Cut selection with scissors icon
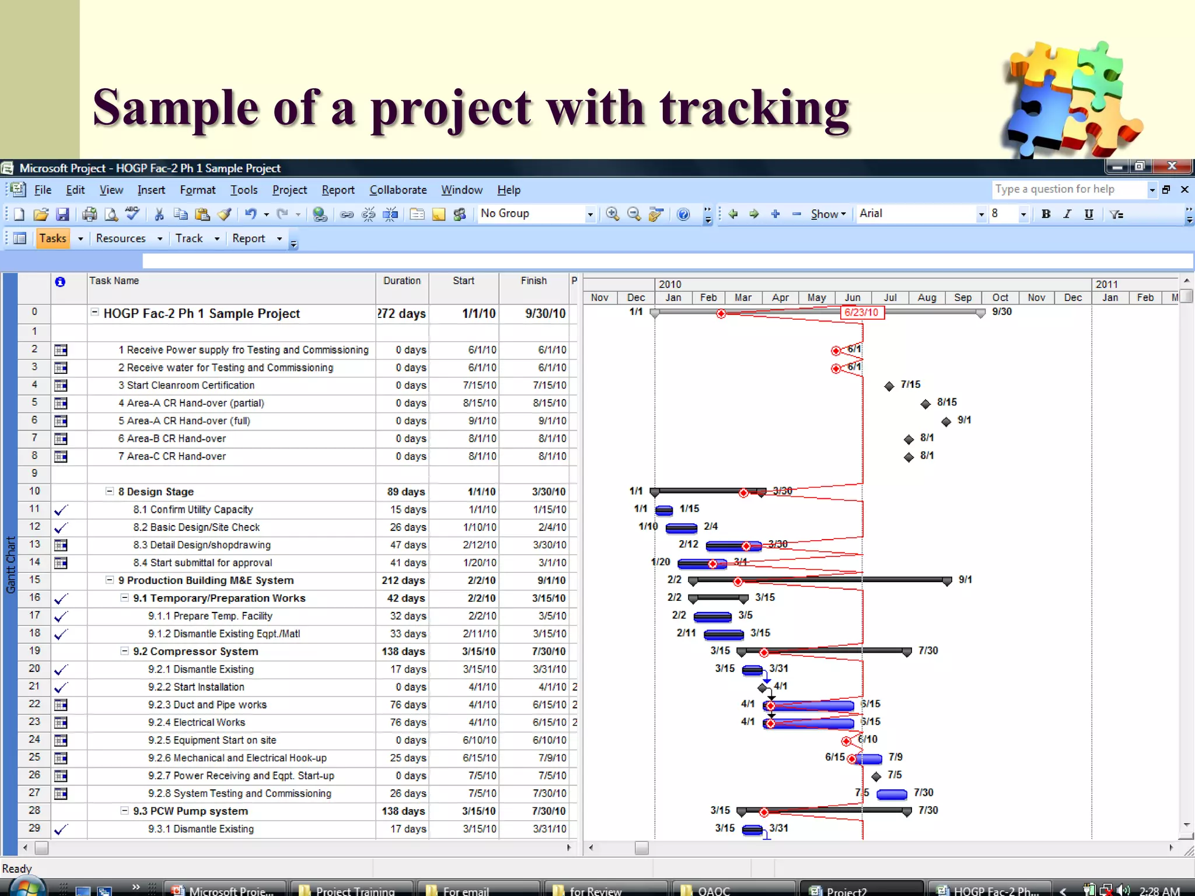The image size is (1195, 896). tap(159, 214)
